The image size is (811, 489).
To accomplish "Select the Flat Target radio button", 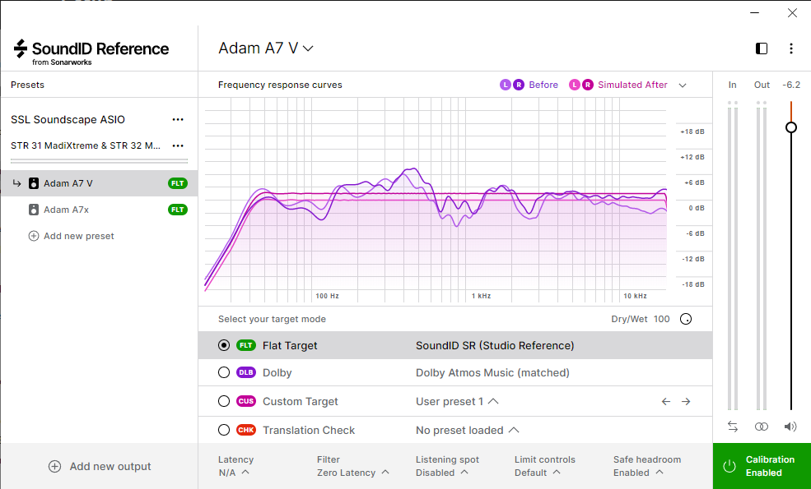I will pos(223,345).
